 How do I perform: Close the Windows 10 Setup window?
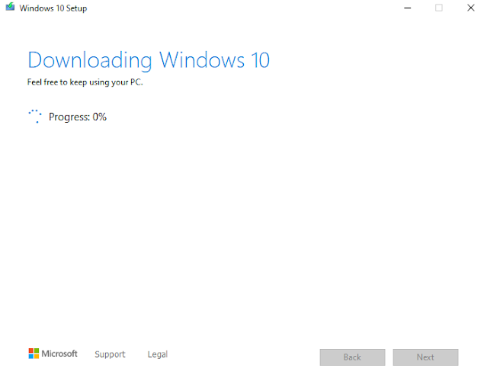(471, 8)
